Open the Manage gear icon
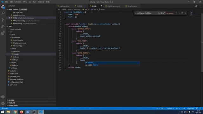This screenshot has height=114, width=203. (x=3, y=104)
